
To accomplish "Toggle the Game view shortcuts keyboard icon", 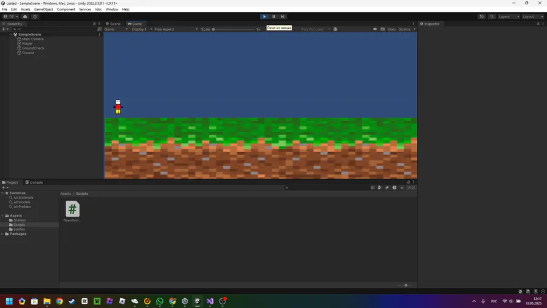I will 383,29.
